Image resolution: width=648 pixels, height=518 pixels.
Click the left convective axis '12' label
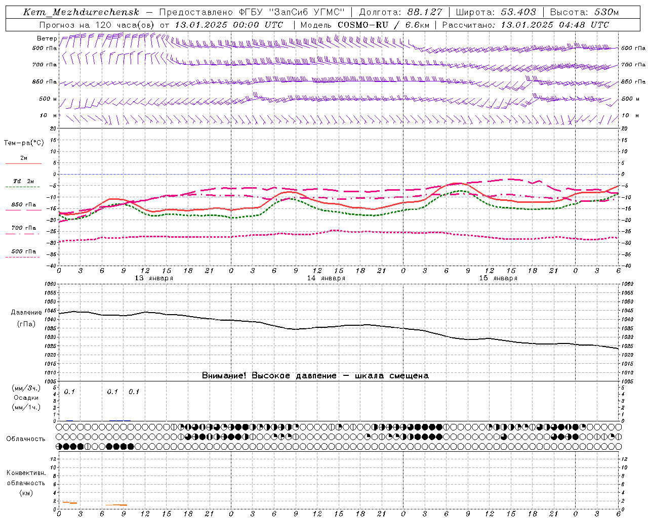tap(53, 459)
